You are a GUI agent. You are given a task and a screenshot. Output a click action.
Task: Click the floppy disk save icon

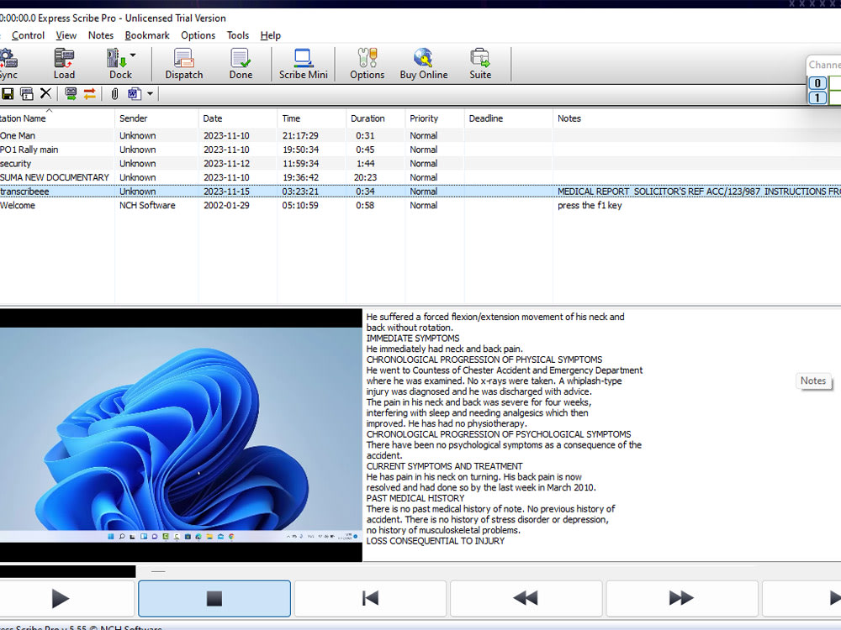pyautogui.click(x=8, y=94)
